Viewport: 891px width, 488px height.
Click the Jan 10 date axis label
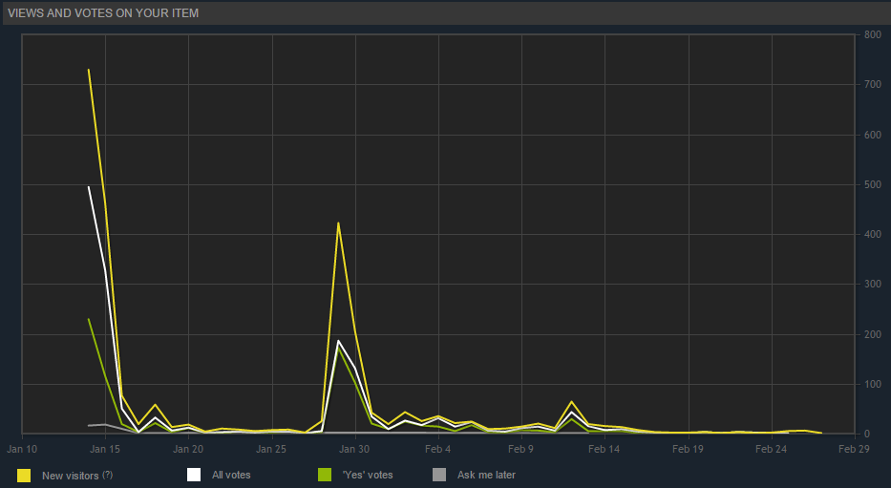pyautogui.click(x=22, y=449)
